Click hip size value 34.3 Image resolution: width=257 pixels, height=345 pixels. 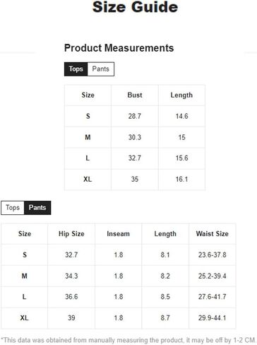(x=71, y=276)
